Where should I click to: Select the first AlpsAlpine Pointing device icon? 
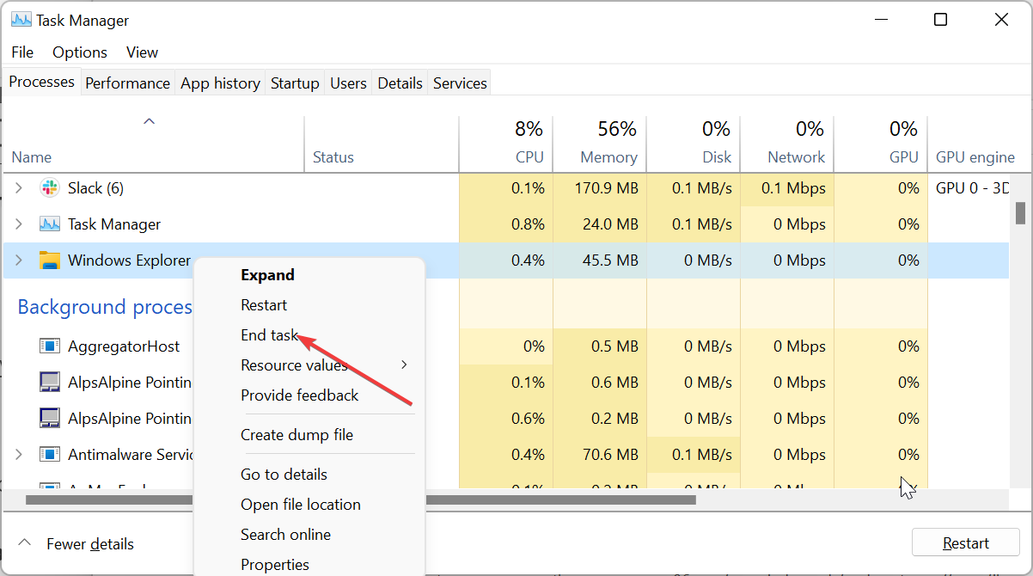pos(49,382)
